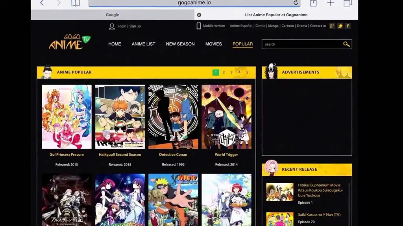This screenshot has width=403, height=226.
Task: Open the Arslan Senki poster thumbnail
Action: click(67, 200)
